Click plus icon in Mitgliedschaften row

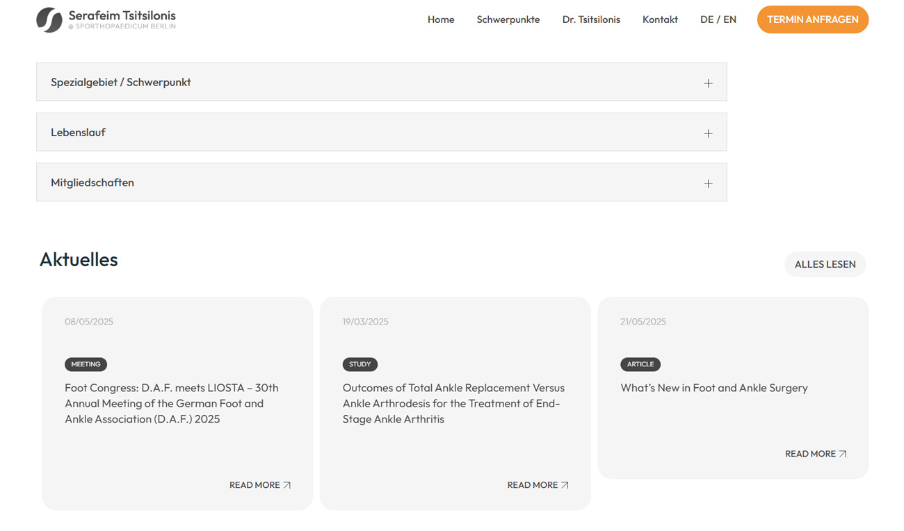coord(708,184)
